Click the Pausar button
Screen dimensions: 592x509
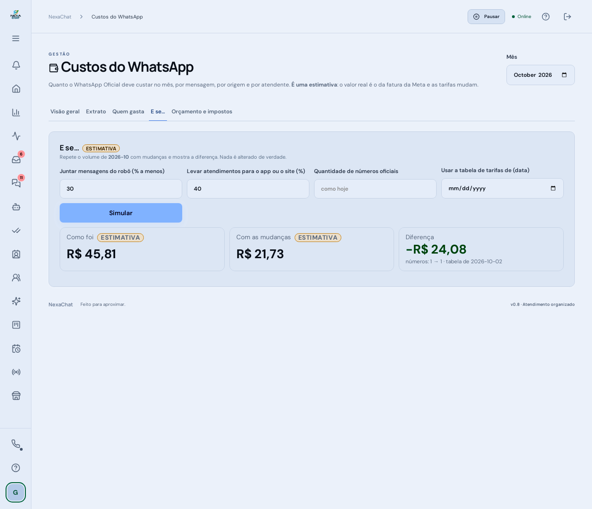(x=486, y=17)
